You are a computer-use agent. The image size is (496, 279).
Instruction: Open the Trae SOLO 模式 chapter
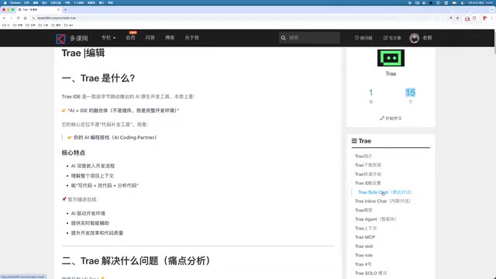[370, 274]
